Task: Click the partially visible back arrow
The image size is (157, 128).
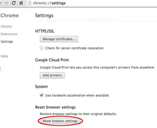Action: (x=0, y=3)
